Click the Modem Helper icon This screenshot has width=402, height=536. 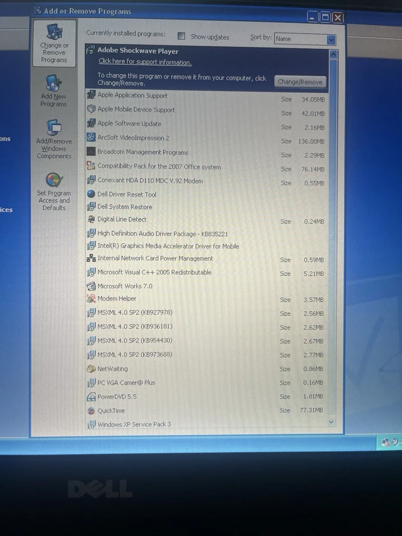click(x=91, y=298)
